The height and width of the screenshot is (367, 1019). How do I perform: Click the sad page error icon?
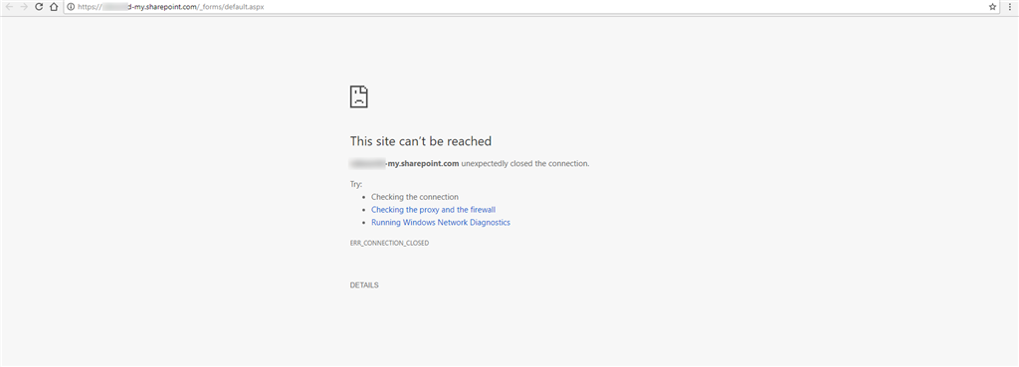pyautogui.click(x=358, y=96)
